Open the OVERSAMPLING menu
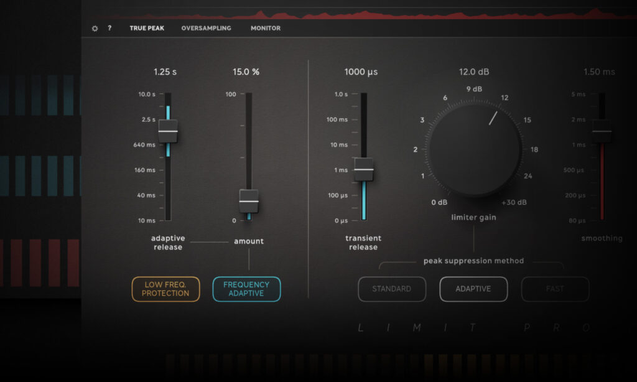637x382 pixels. pyautogui.click(x=206, y=28)
